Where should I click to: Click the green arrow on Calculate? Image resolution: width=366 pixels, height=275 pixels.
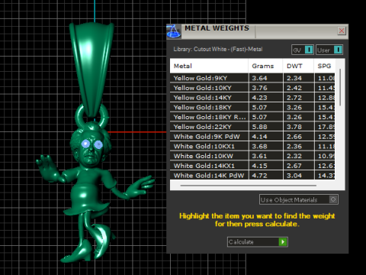[283, 242]
